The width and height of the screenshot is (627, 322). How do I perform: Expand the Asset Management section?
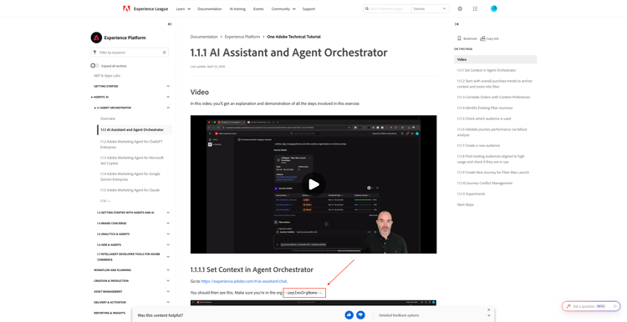[168, 292]
